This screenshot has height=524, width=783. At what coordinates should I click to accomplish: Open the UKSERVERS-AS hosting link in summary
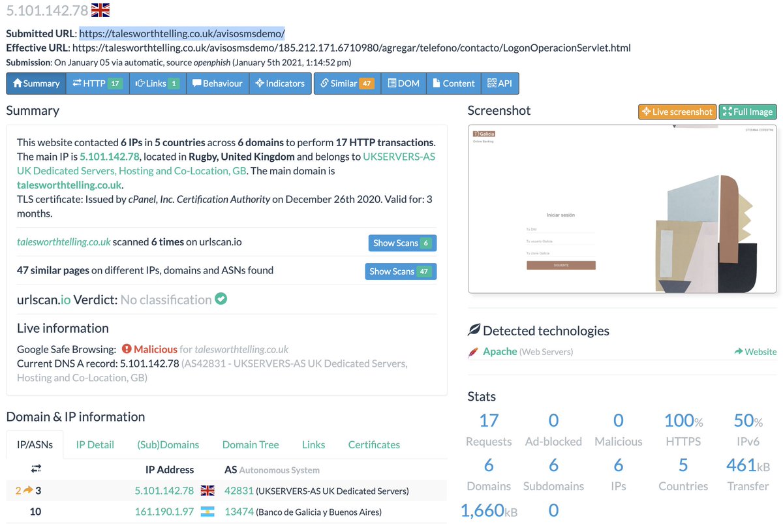point(226,164)
